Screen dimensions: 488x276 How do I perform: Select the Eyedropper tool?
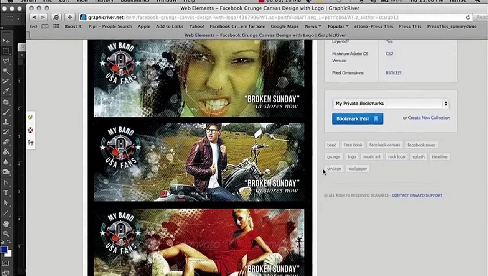point(6,91)
